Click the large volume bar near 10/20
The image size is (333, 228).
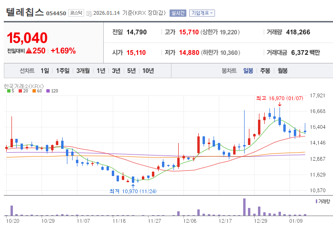click(11, 211)
